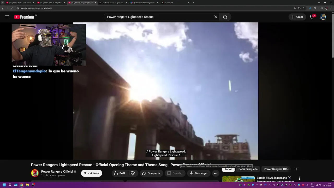Click the Descargar download button
The height and width of the screenshot is (188, 334).
[x=199, y=173]
